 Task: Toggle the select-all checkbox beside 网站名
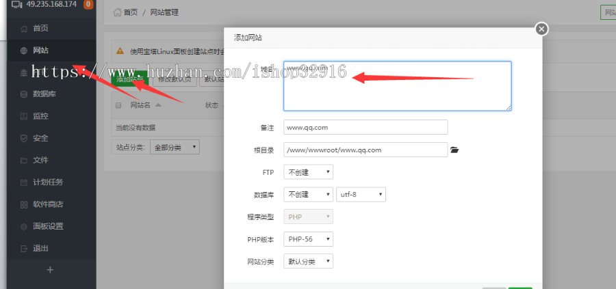(118, 105)
